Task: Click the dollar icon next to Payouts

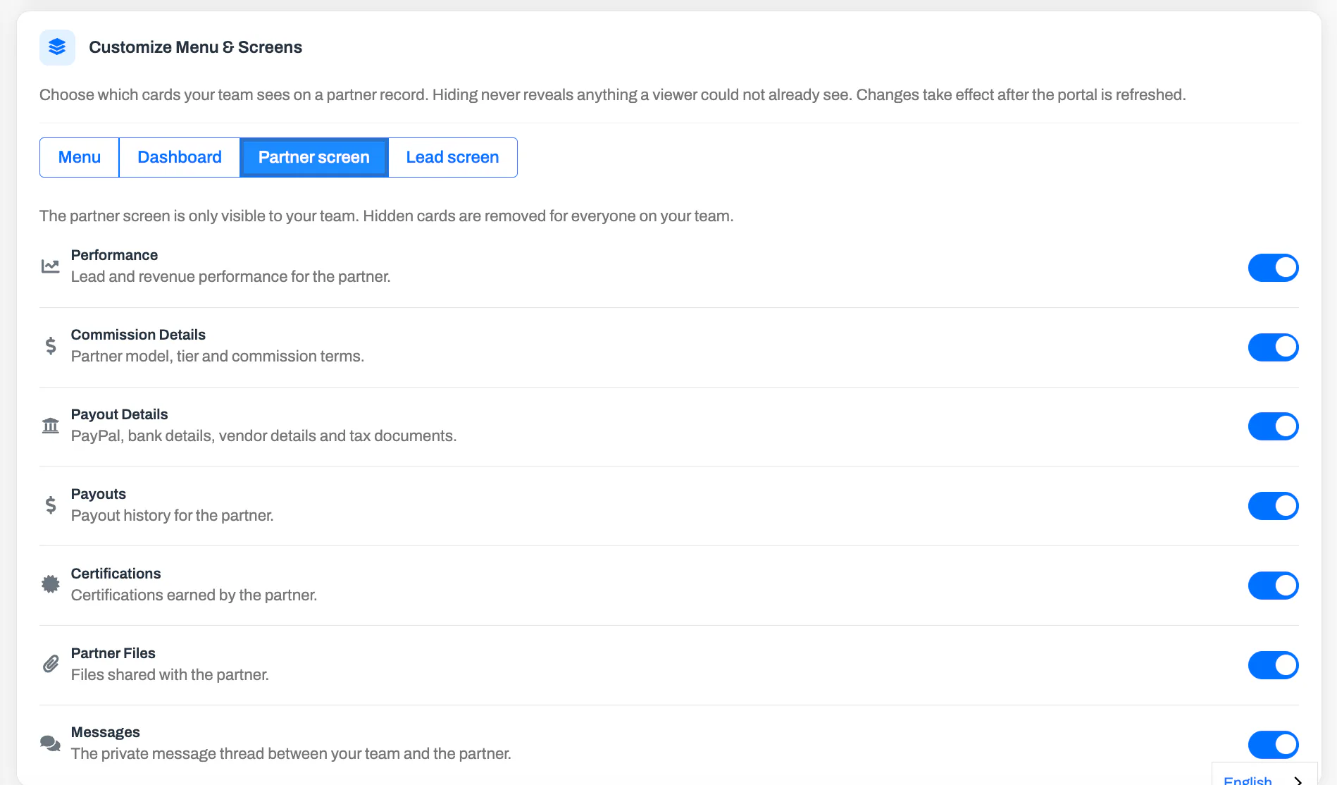Action: pos(50,505)
